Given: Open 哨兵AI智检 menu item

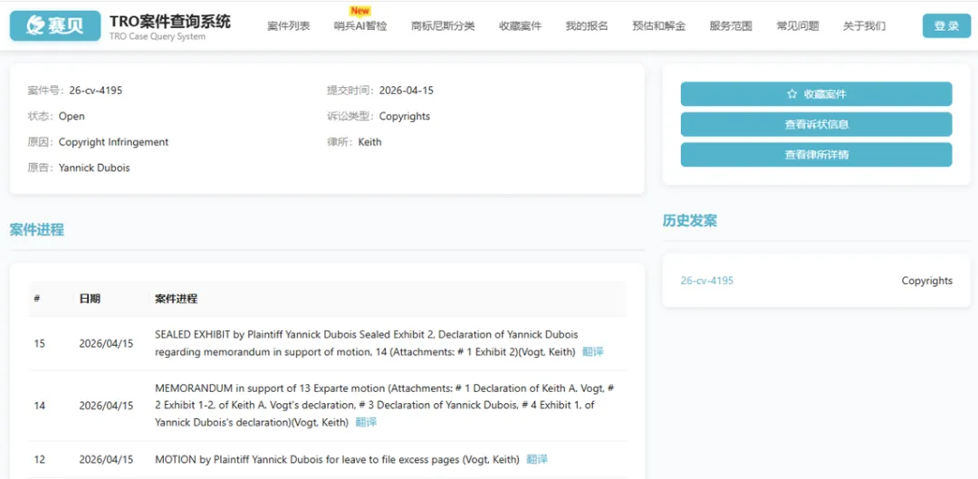Looking at the screenshot, I should [x=360, y=26].
